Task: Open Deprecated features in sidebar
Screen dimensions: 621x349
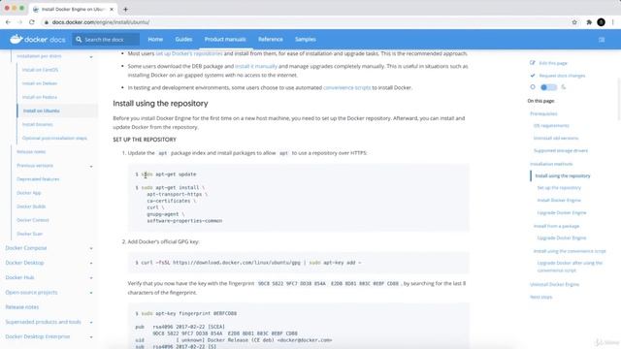Action: 38,178
